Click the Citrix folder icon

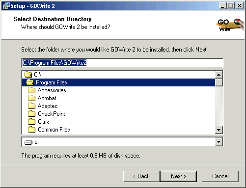coord(31,122)
